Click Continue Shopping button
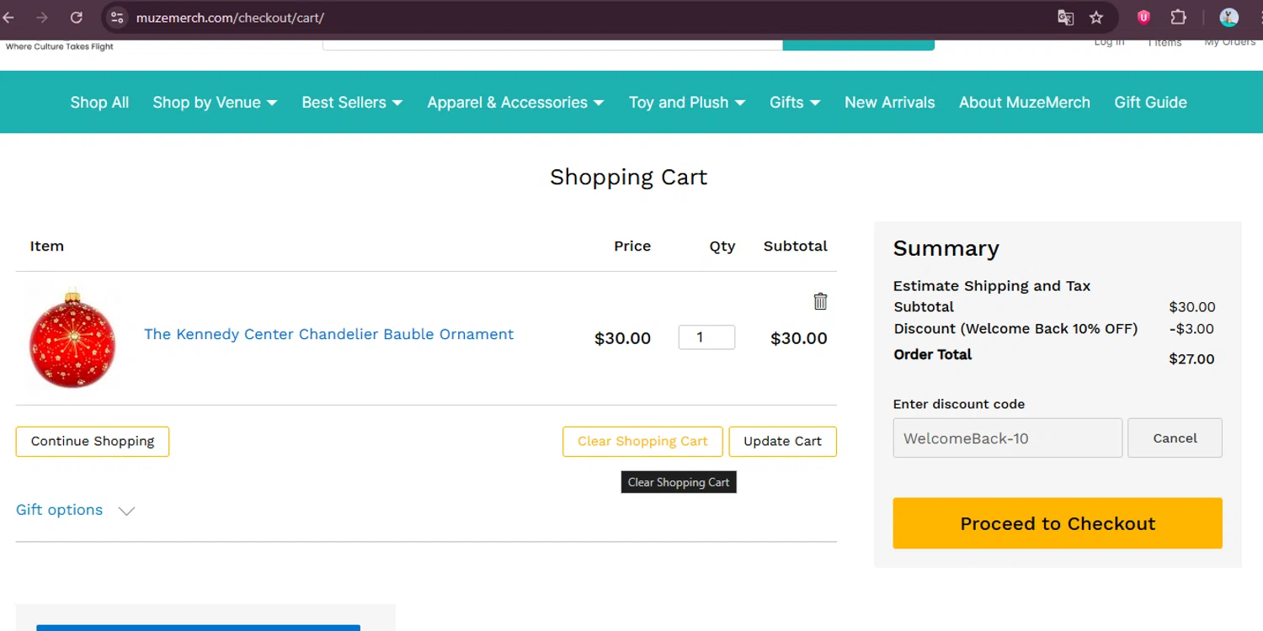 coord(93,442)
